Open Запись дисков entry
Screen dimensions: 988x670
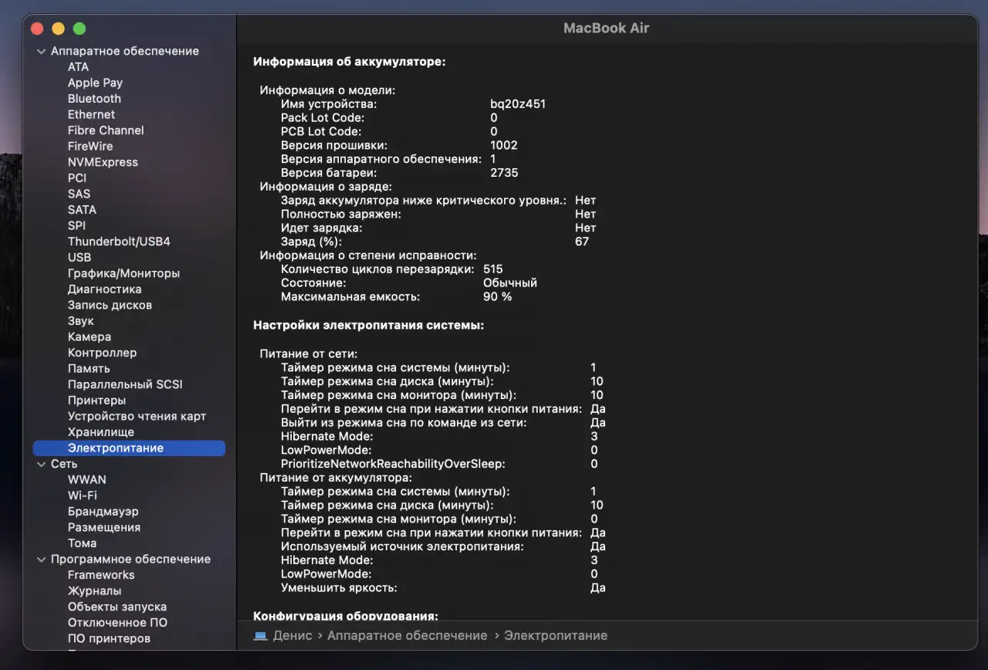(110, 305)
